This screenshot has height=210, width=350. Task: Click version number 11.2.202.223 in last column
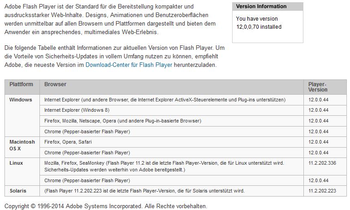(x=322, y=191)
